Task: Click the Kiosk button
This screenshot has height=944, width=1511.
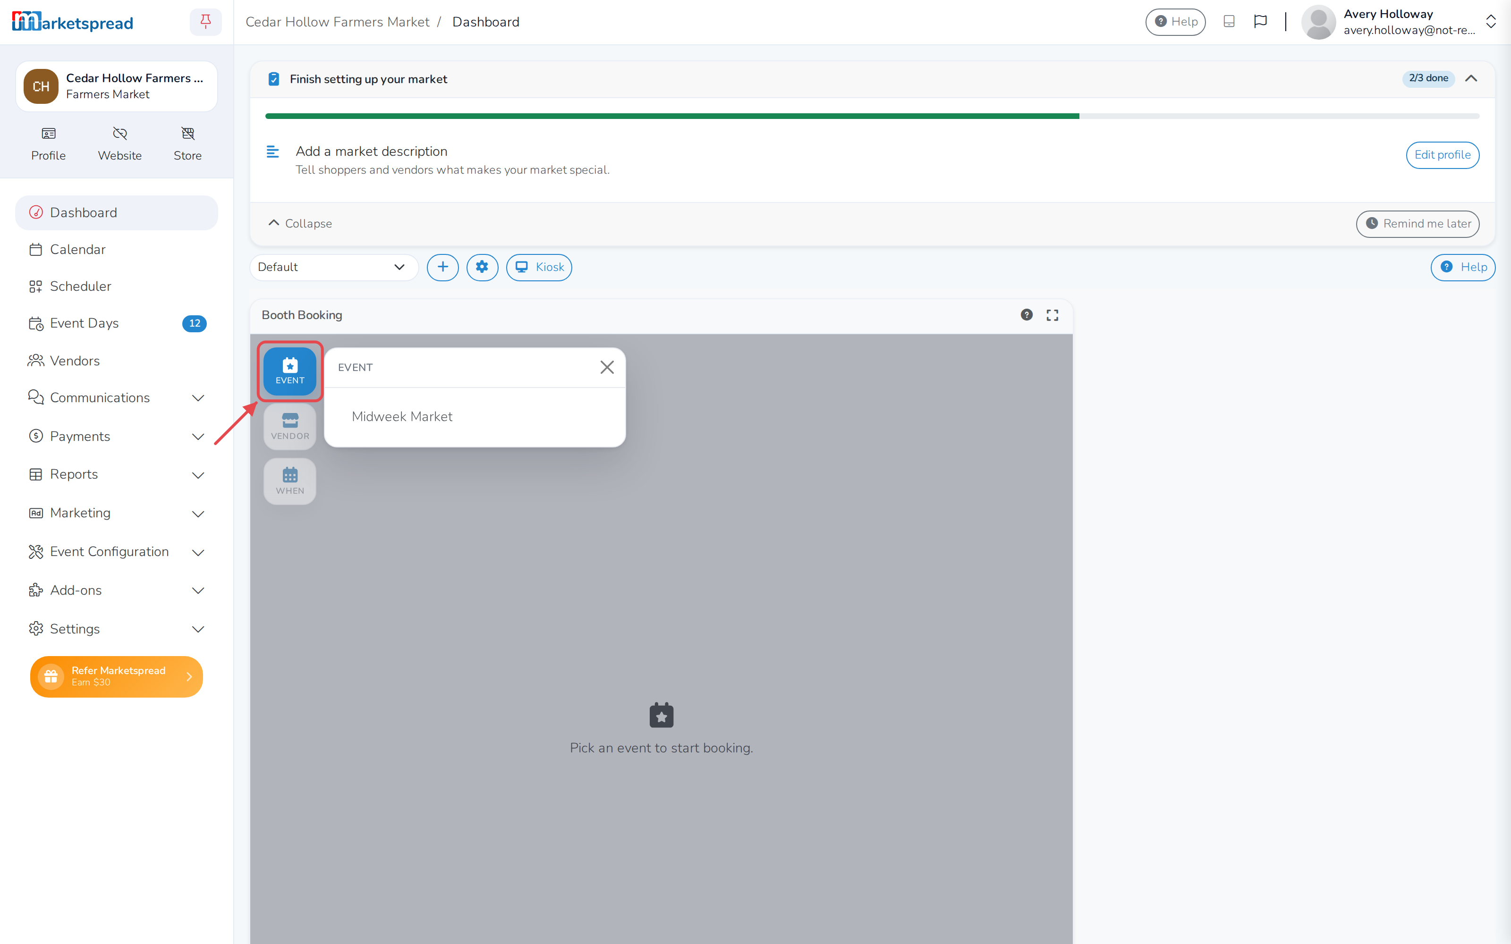Action: click(x=539, y=267)
